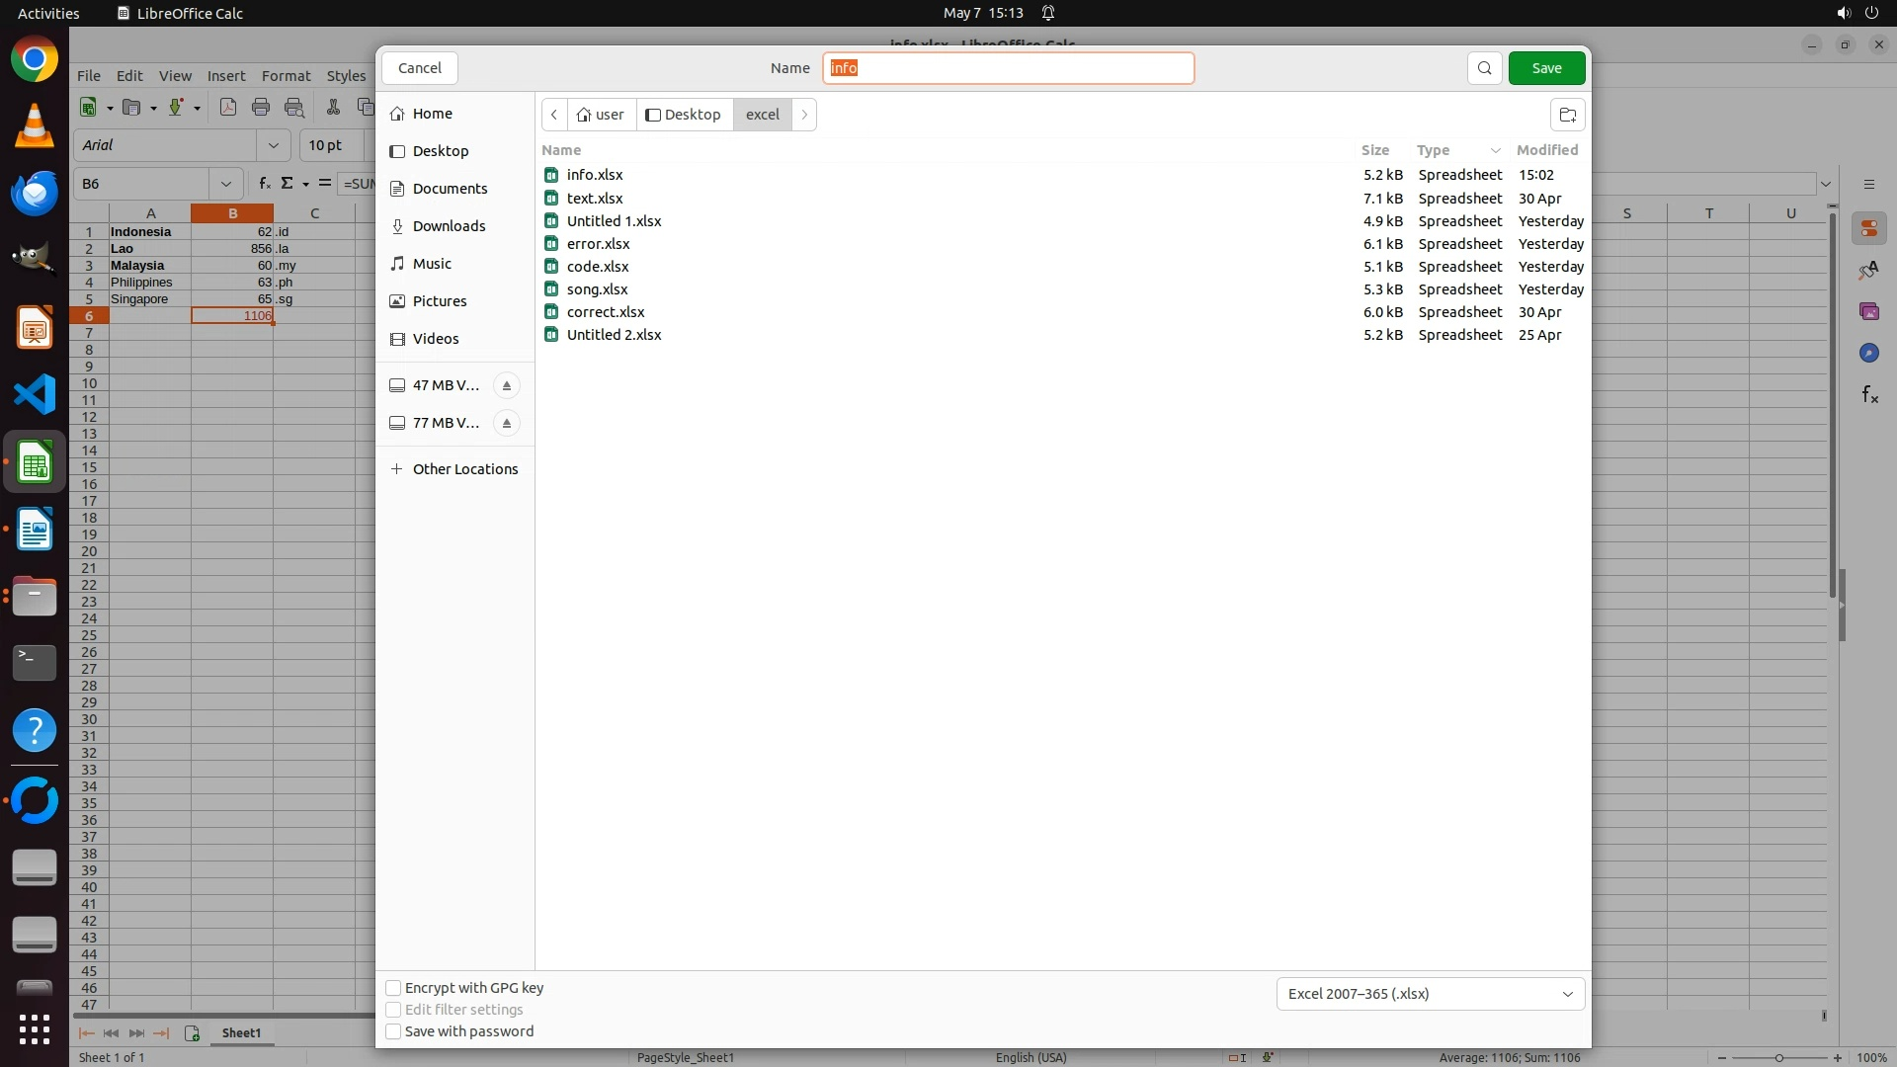Image resolution: width=1897 pixels, height=1067 pixels.
Task: Cancel the save dialog
Action: click(420, 68)
